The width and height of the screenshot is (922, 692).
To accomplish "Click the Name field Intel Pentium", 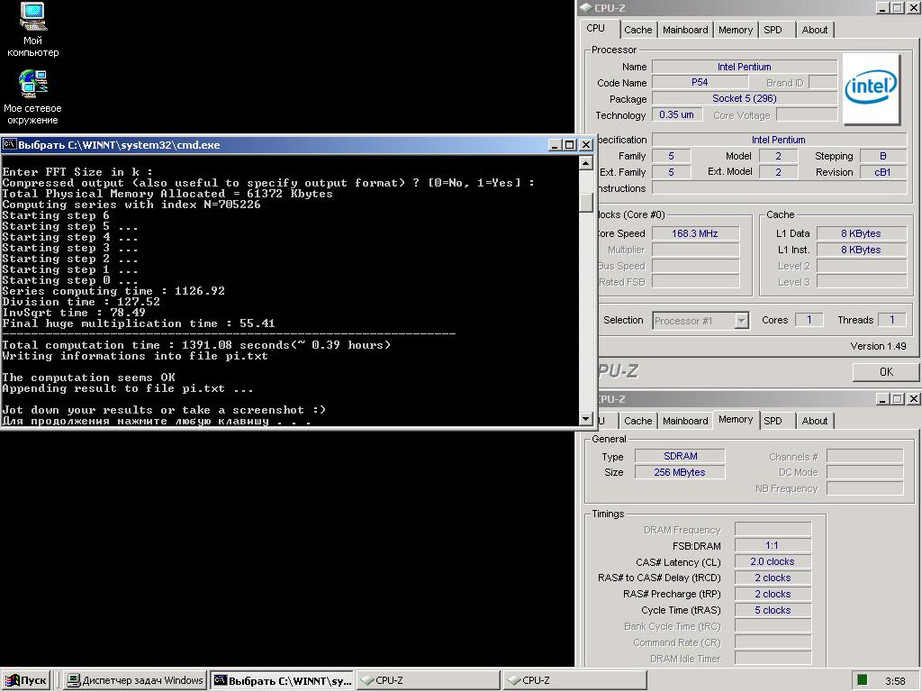I will click(x=745, y=67).
